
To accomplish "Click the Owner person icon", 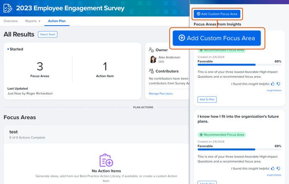I will click(151, 50).
